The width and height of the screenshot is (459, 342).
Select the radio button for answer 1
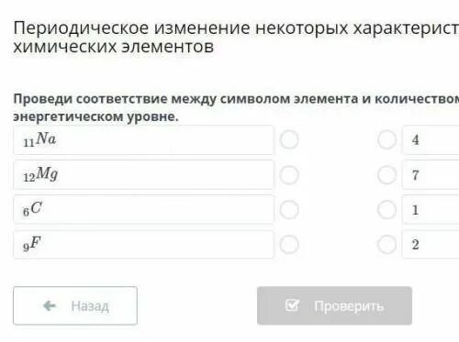coord(386,210)
